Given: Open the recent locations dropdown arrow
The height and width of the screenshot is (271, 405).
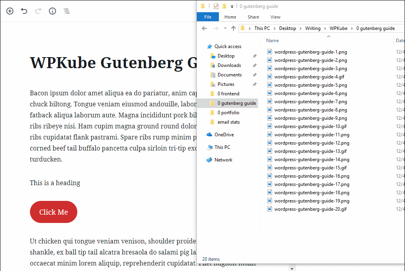Looking at the screenshot, I should (225, 28).
